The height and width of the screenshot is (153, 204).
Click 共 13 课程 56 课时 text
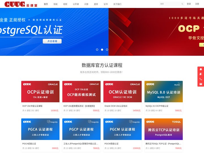click(31, 148)
